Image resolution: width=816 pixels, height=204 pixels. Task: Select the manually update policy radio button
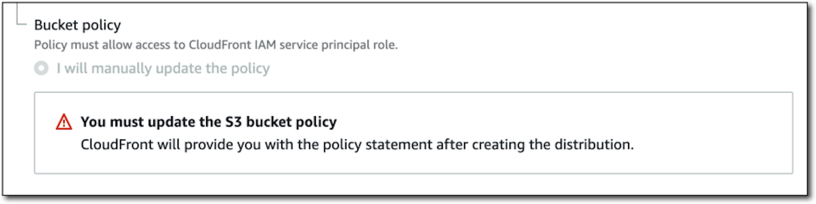[41, 68]
